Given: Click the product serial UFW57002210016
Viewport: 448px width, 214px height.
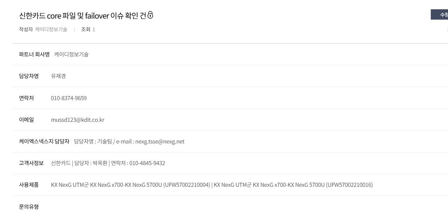Looking at the screenshot, I should click(349, 185).
